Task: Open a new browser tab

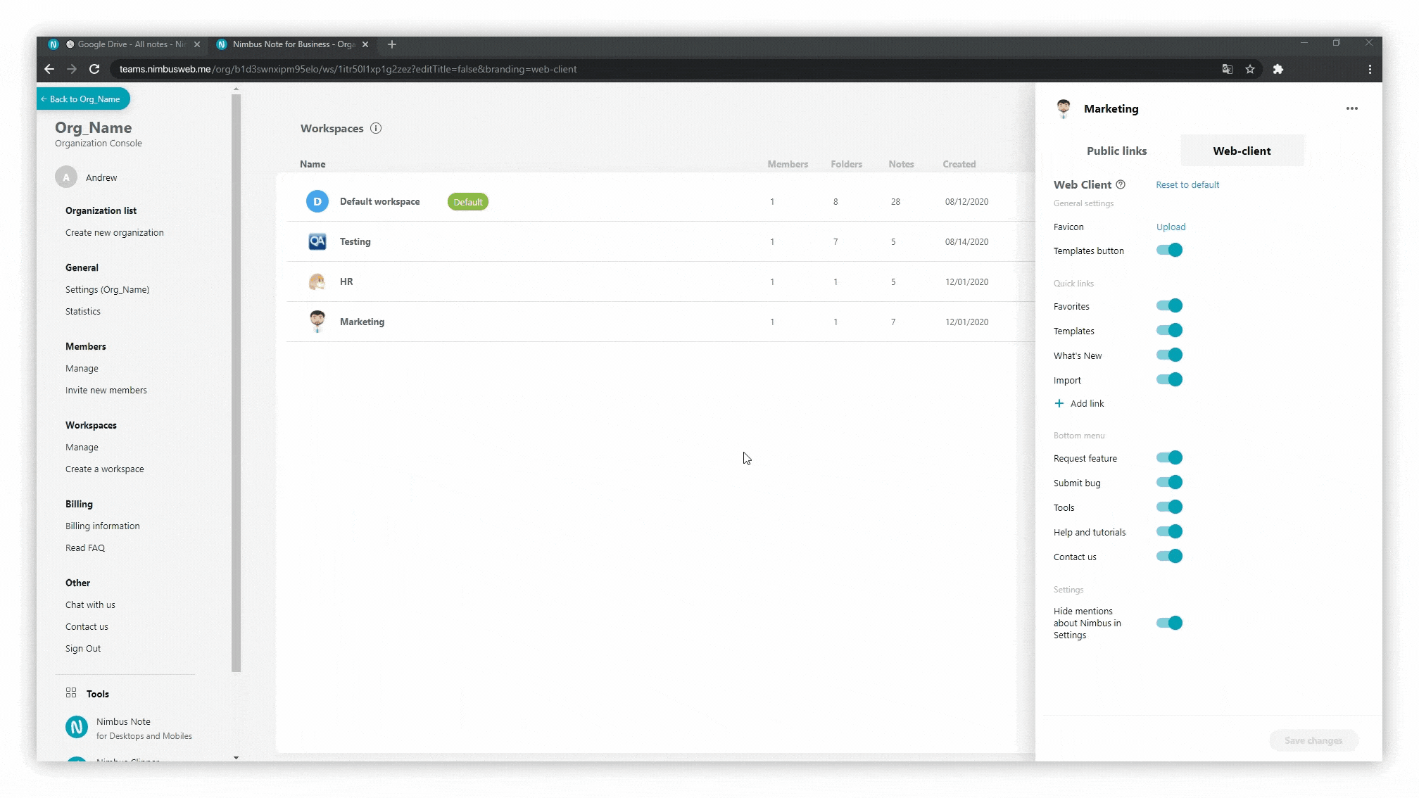Action: (392, 44)
